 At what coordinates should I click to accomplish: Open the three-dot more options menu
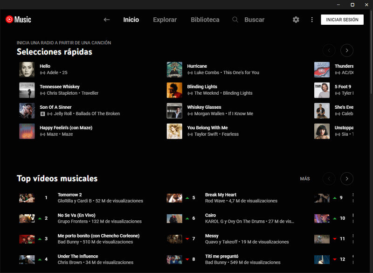coord(312,20)
